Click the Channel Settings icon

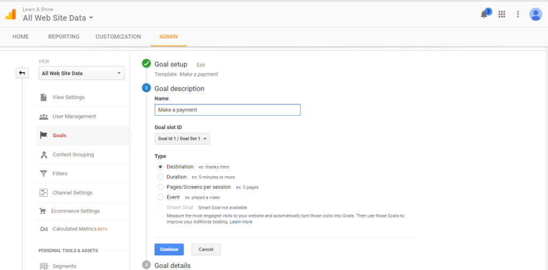point(44,193)
